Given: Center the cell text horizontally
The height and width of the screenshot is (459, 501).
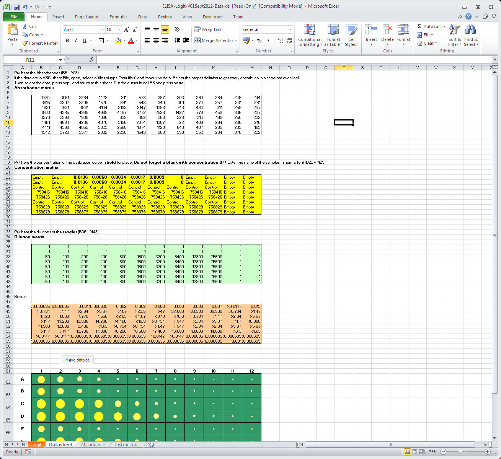Looking at the screenshot, I should coord(156,40).
